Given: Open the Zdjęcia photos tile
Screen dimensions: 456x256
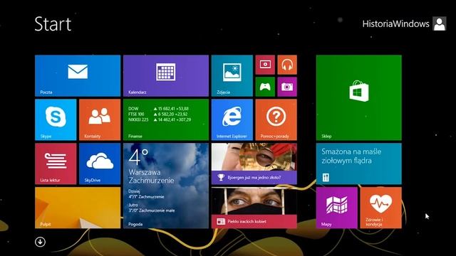Looking at the screenshot, I should pyautogui.click(x=232, y=76).
